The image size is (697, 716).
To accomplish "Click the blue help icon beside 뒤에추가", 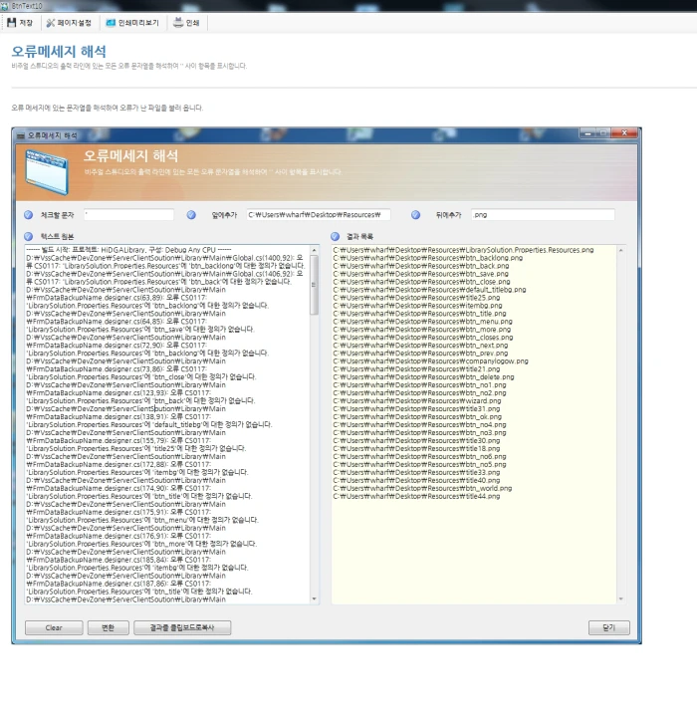I will point(415,215).
